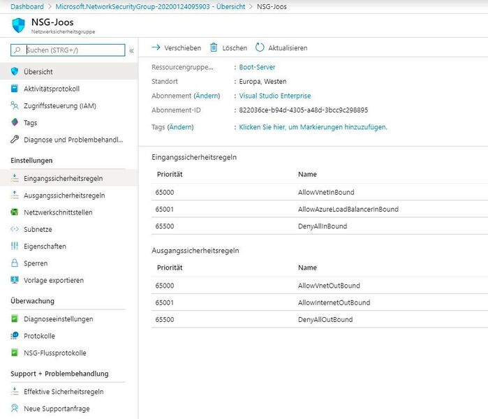
Task: Click the Netzwerkschnittstellen icon
Action: point(15,212)
